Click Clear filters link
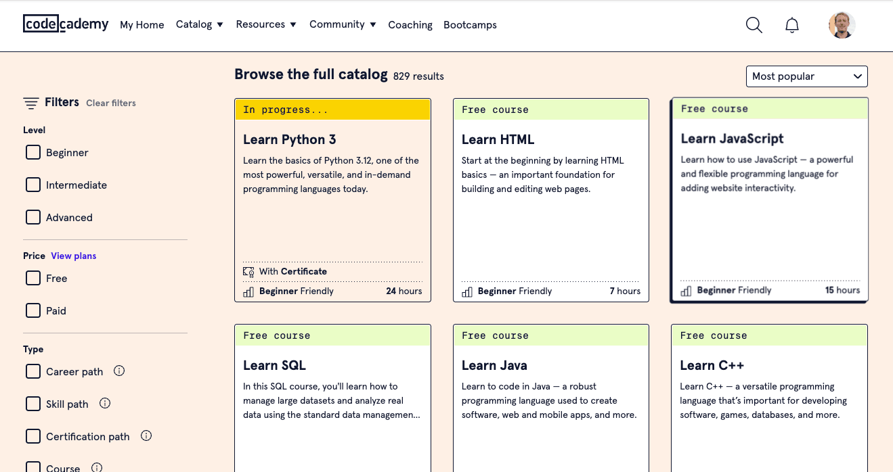 [111, 103]
